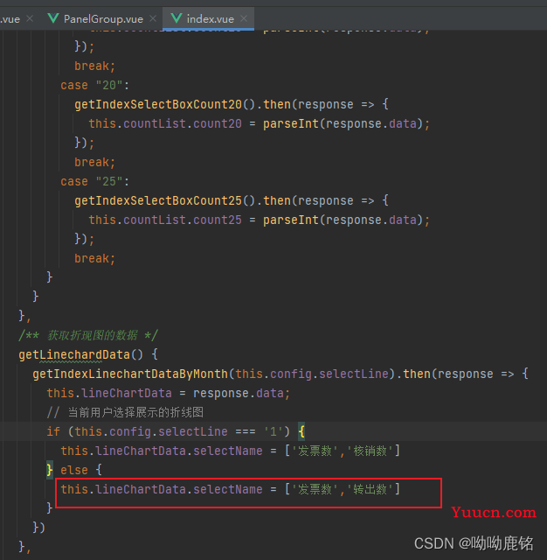Click this.countList.count20 assignment line
Viewport: 547px width, 560px height.
(260, 124)
